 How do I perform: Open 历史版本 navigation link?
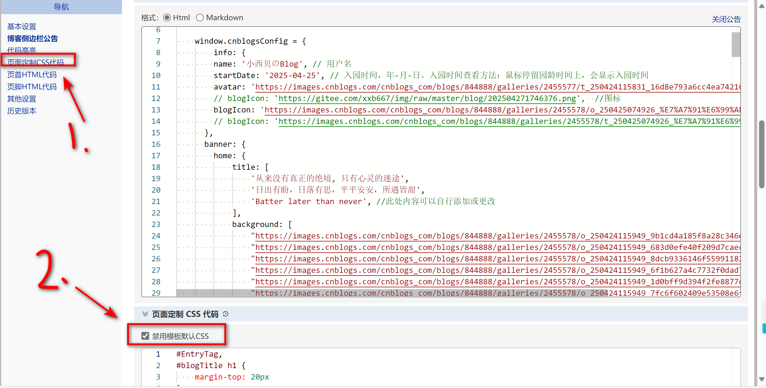(22, 111)
